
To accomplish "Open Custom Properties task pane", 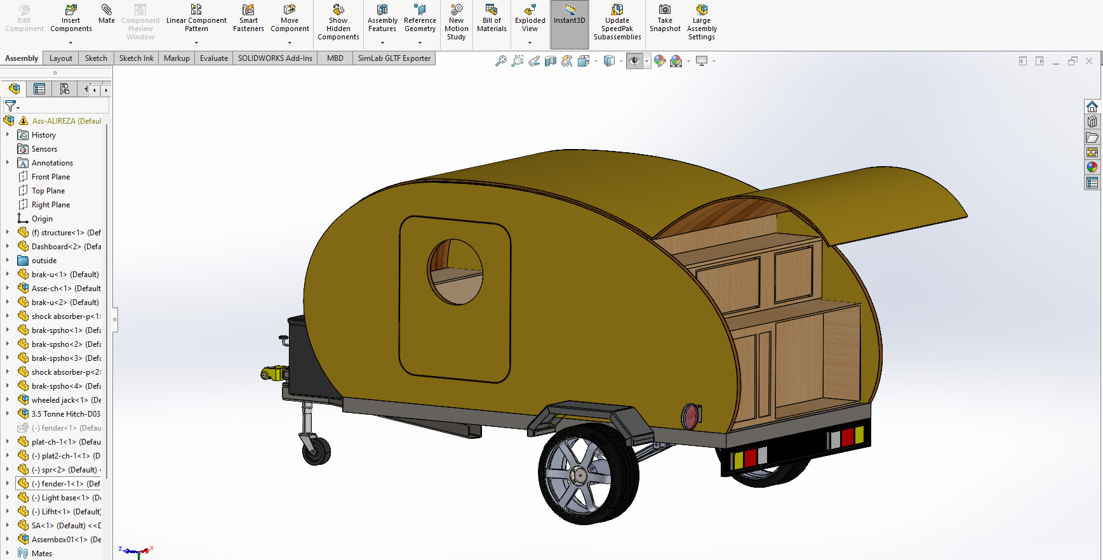I will pos(1092,183).
